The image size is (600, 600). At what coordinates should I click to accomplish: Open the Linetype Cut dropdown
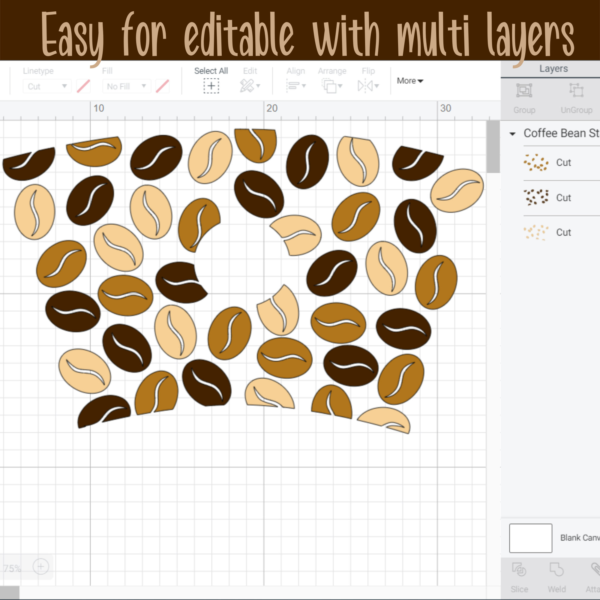click(x=47, y=86)
